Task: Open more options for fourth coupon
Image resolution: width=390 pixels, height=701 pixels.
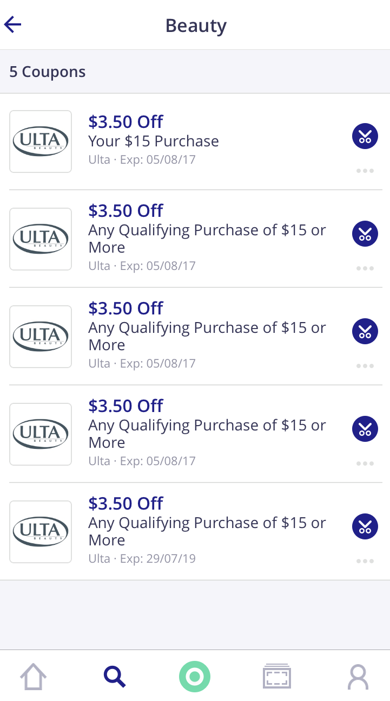Action: point(365,464)
